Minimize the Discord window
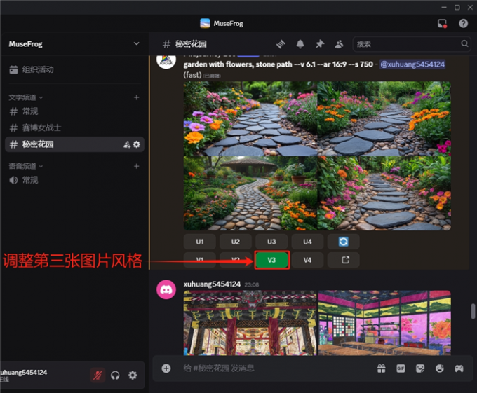This screenshot has width=477, height=393. [444, 7]
